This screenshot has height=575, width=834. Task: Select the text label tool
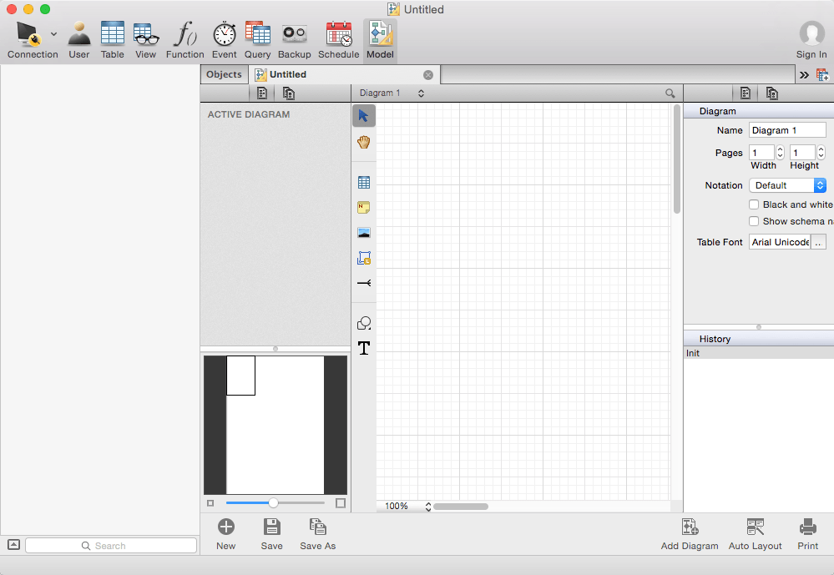point(363,348)
